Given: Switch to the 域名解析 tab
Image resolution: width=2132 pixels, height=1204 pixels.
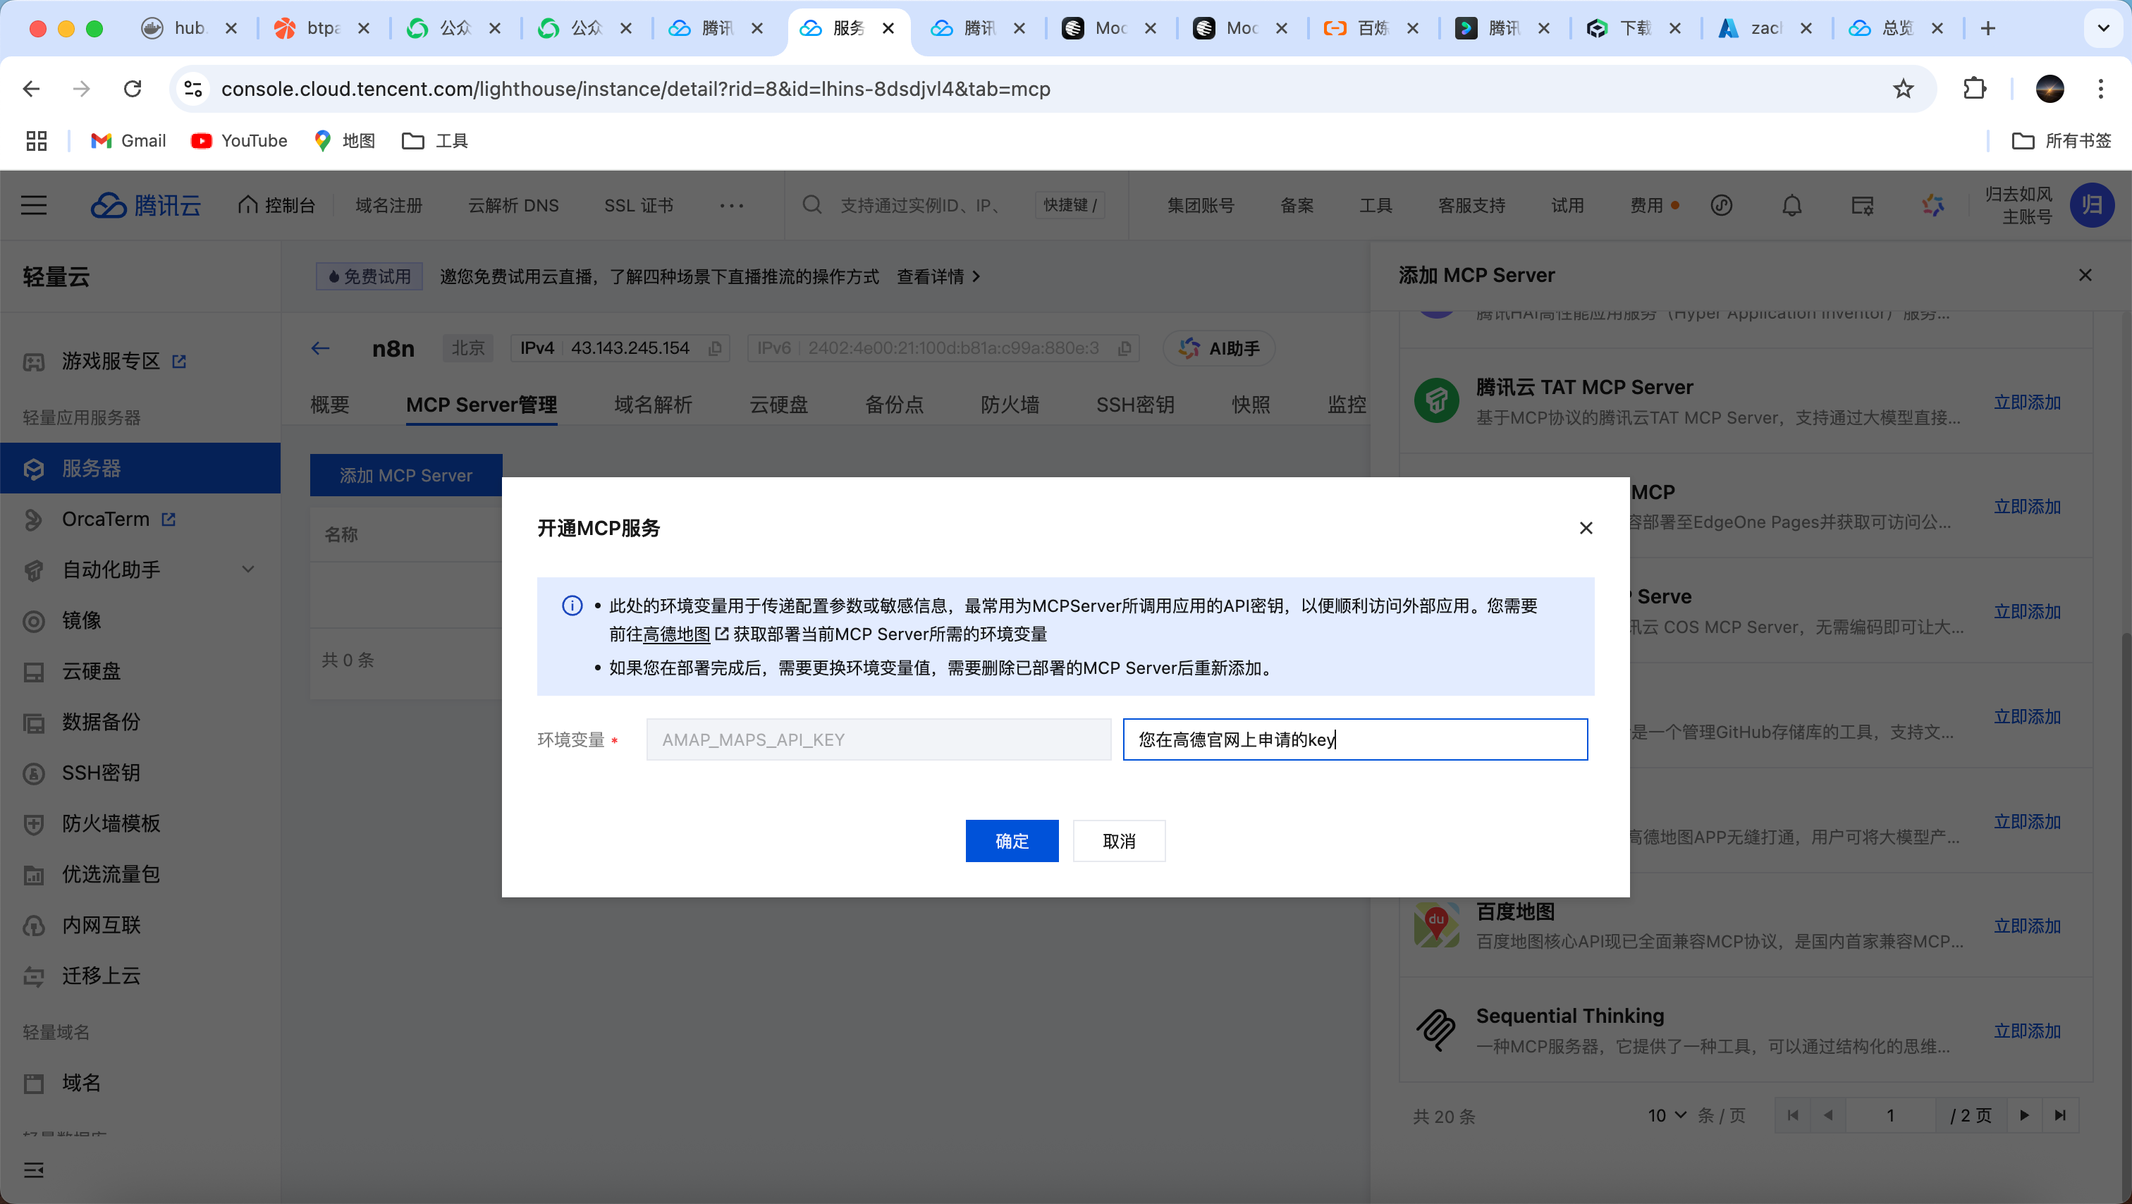Looking at the screenshot, I should (653, 405).
